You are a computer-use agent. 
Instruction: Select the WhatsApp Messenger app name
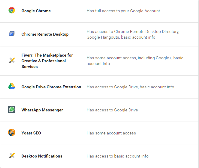[42, 110]
